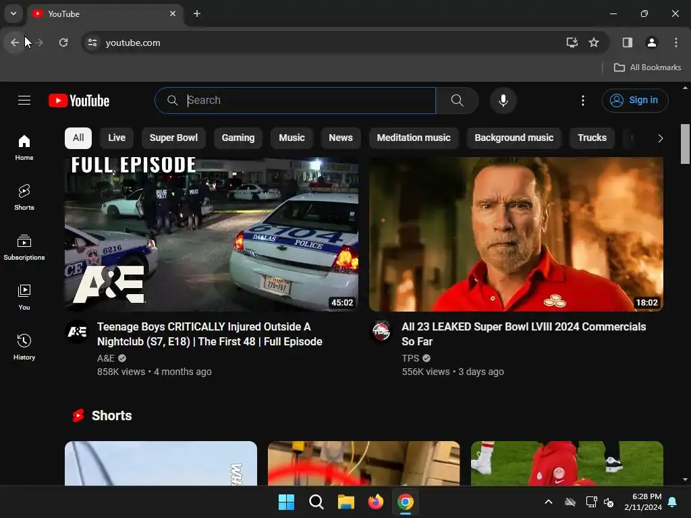Screen dimensions: 691x518
Task: Open the Shorts thumbnail with red circle
Action: [364, 463]
